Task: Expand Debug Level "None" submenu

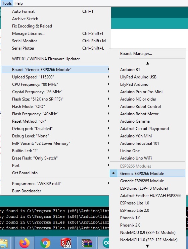Action: [55, 136]
